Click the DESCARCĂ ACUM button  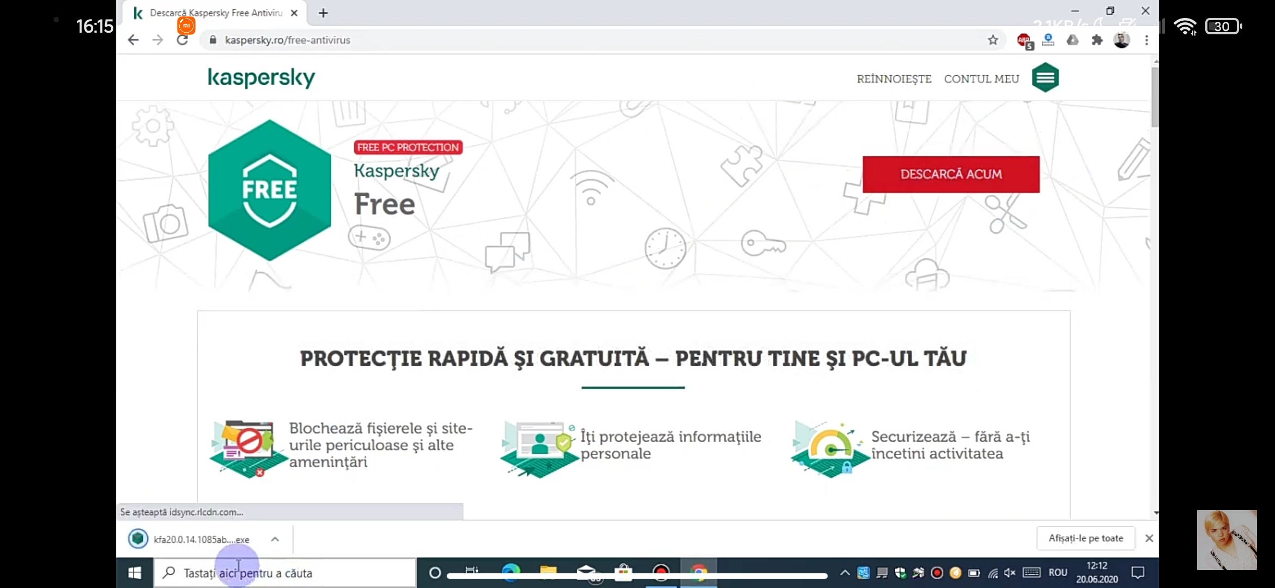(951, 174)
